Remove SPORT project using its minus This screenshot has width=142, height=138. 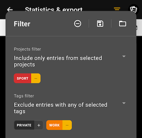click(x=36, y=78)
